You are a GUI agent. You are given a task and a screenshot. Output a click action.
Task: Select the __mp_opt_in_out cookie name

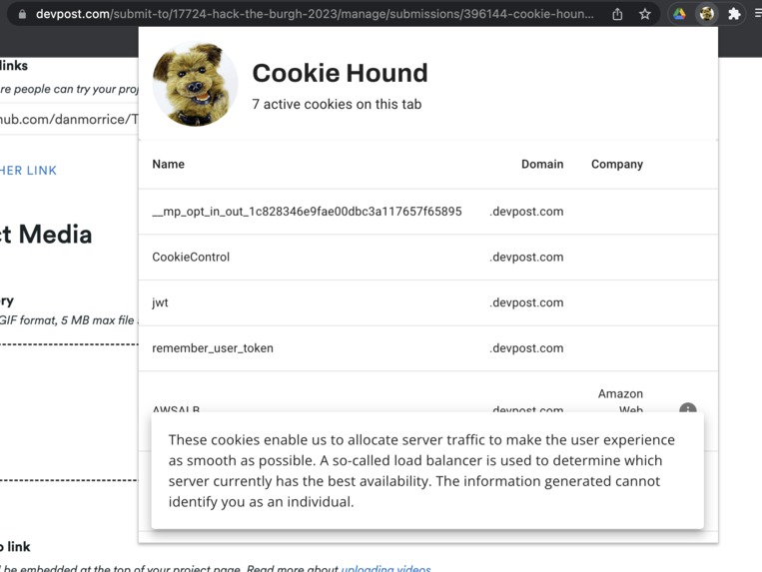(307, 212)
